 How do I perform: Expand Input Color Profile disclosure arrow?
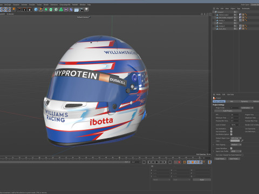tap(214, 151)
